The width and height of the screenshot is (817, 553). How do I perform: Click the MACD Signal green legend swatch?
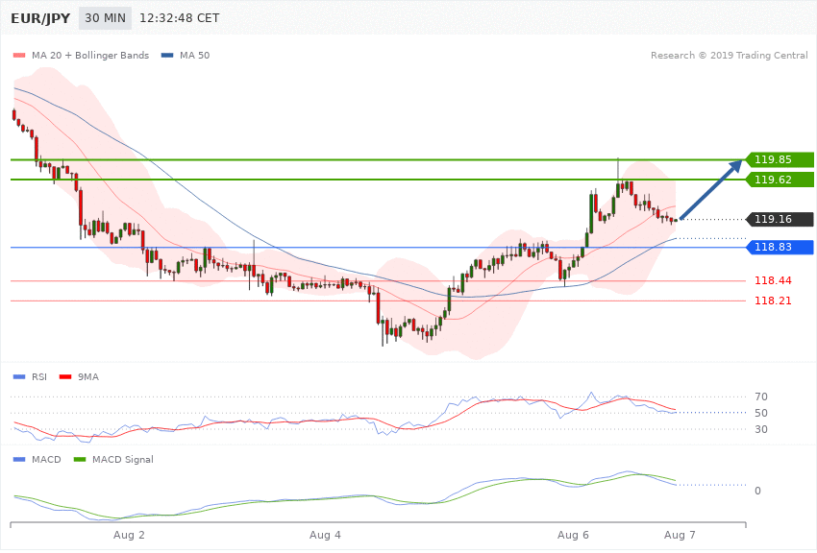pos(80,460)
